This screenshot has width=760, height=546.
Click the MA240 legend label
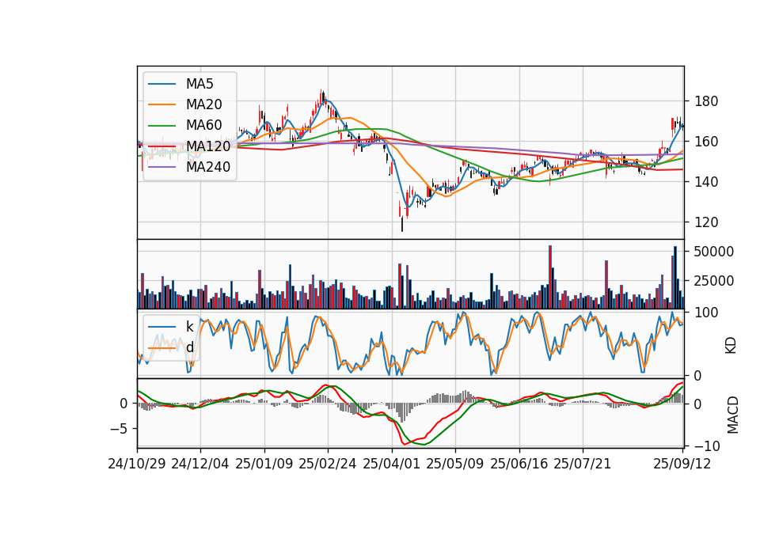208,167
